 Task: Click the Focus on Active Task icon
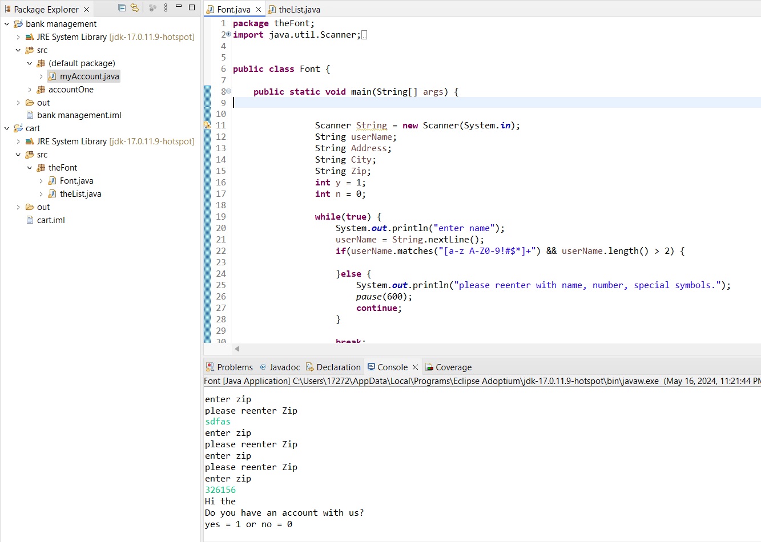coord(152,8)
